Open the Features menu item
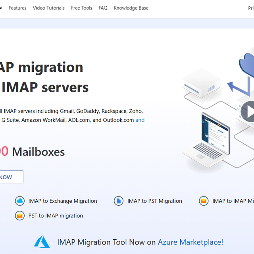The image size is (254, 254). [x=17, y=8]
